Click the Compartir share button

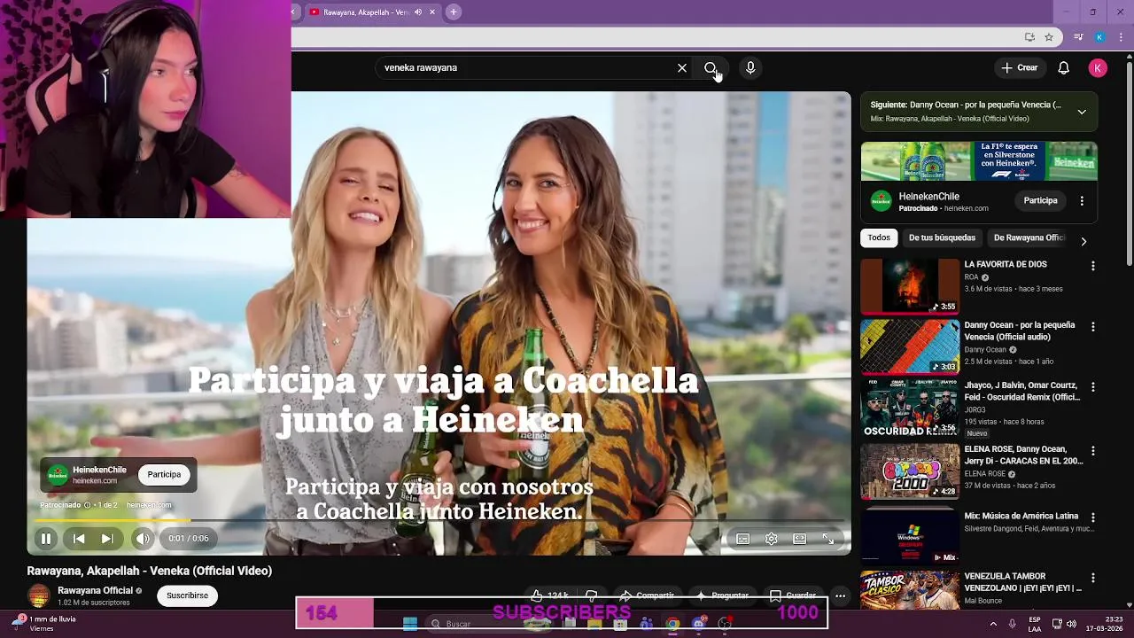tap(647, 595)
